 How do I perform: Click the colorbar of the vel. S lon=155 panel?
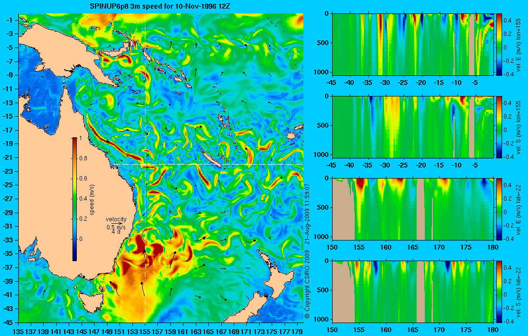tap(499, 127)
